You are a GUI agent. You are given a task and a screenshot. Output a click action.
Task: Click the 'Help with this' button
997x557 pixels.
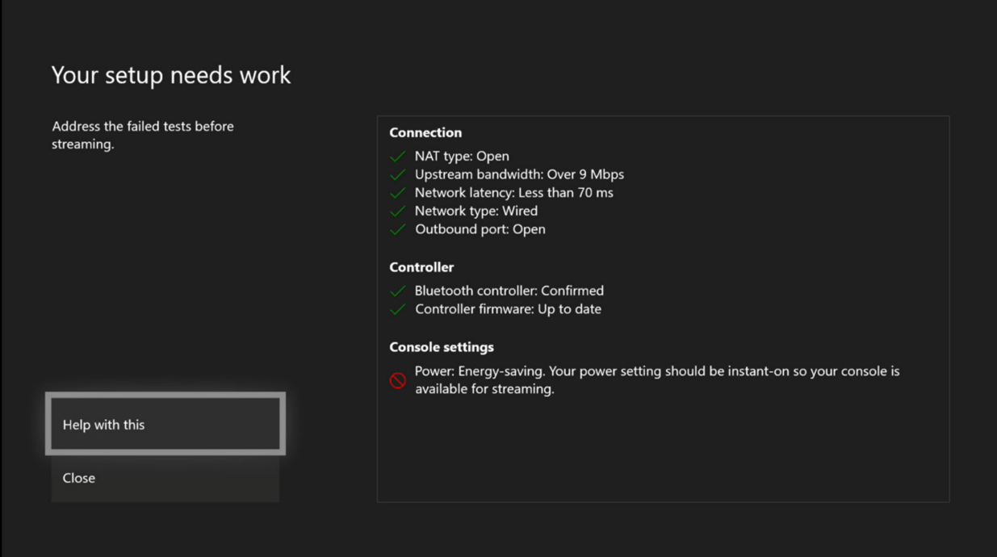click(x=165, y=424)
